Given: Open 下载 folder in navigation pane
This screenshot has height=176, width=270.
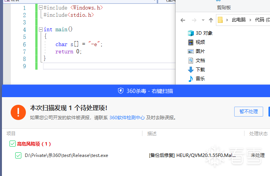Looking at the screenshot, I should [196, 70].
